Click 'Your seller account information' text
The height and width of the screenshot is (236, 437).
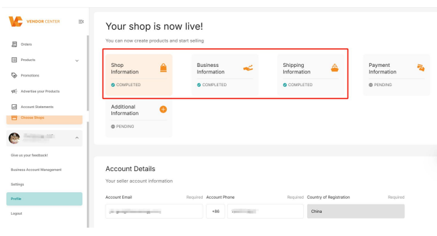(139, 181)
